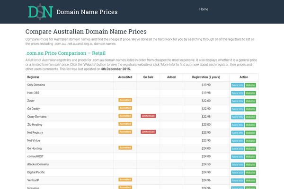Click Limited Sale badge for Crazy Domains
The image size is (284, 189).
[148, 116]
